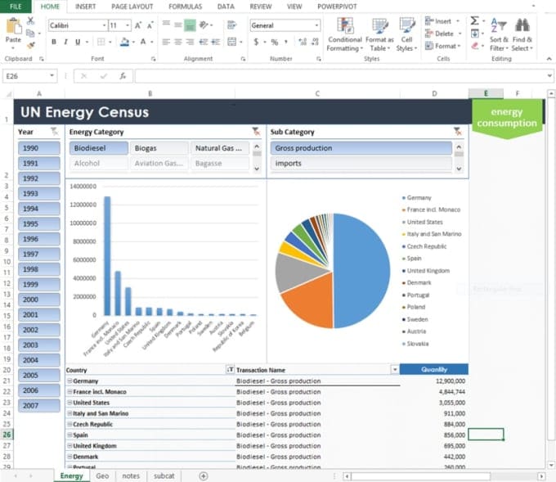The width and height of the screenshot is (556, 482).
Task: Open the Geo worksheet tab
Action: [102, 475]
